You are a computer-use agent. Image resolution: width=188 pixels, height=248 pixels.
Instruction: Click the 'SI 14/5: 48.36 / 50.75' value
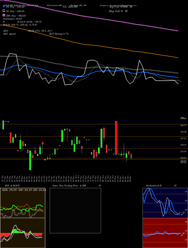[x=29, y=22]
